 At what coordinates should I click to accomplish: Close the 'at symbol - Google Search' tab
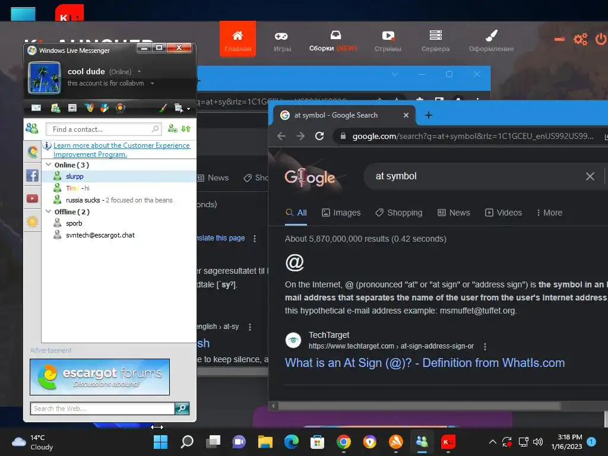(406, 115)
